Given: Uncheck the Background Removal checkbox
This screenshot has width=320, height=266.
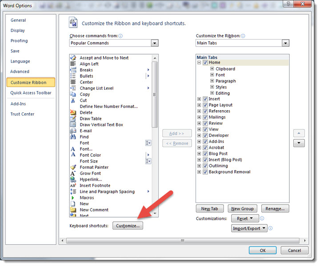Looking at the screenshot, I should click(205, 172).
